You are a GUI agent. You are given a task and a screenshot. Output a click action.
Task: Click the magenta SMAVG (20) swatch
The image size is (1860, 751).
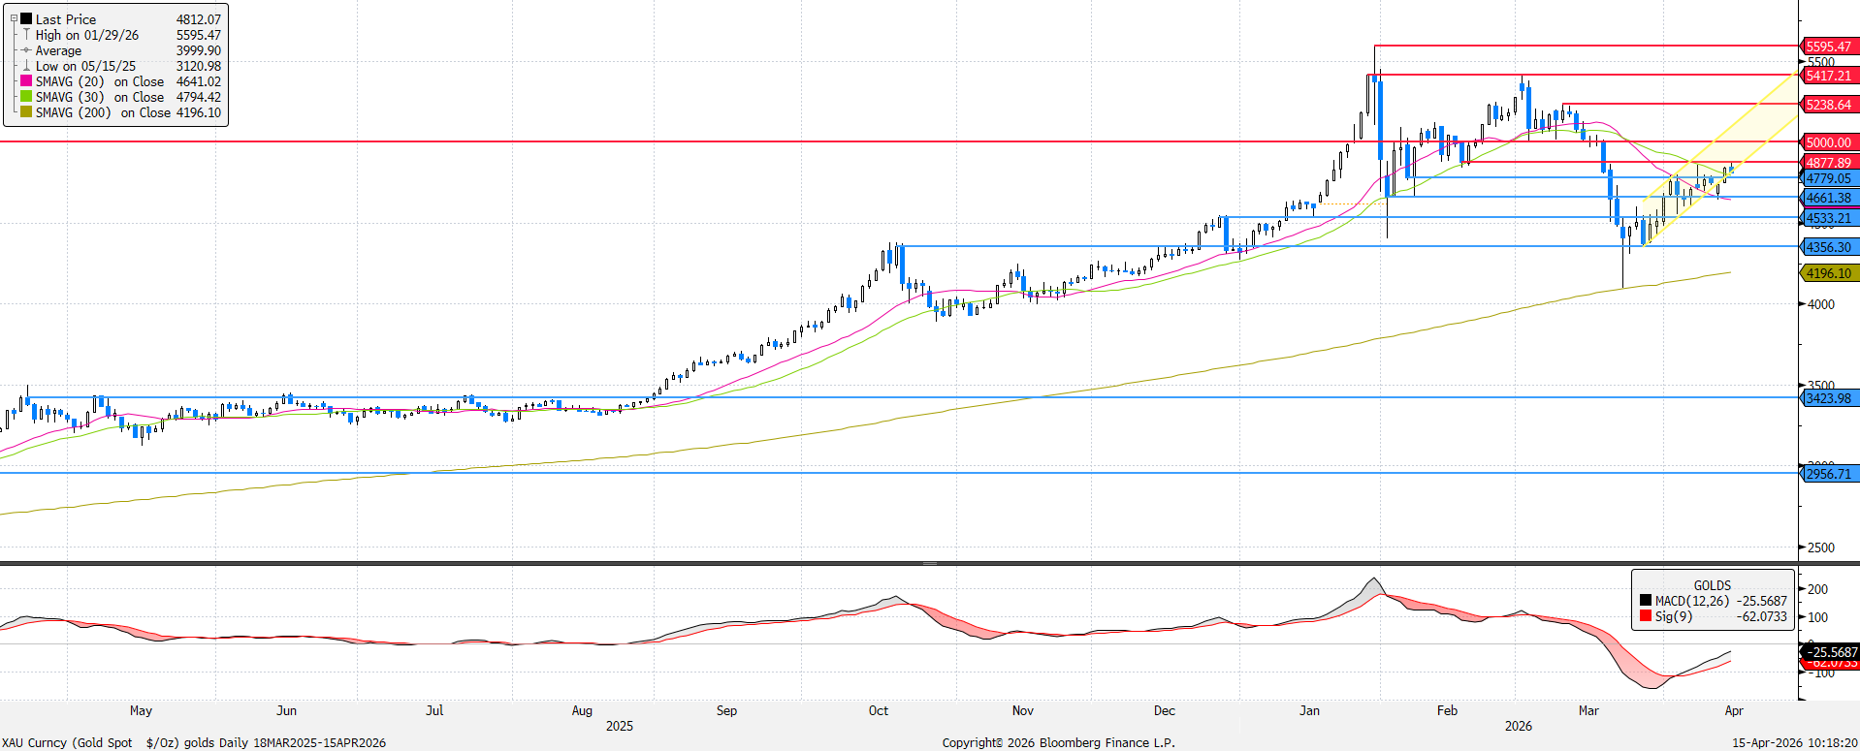coord(26,81)
